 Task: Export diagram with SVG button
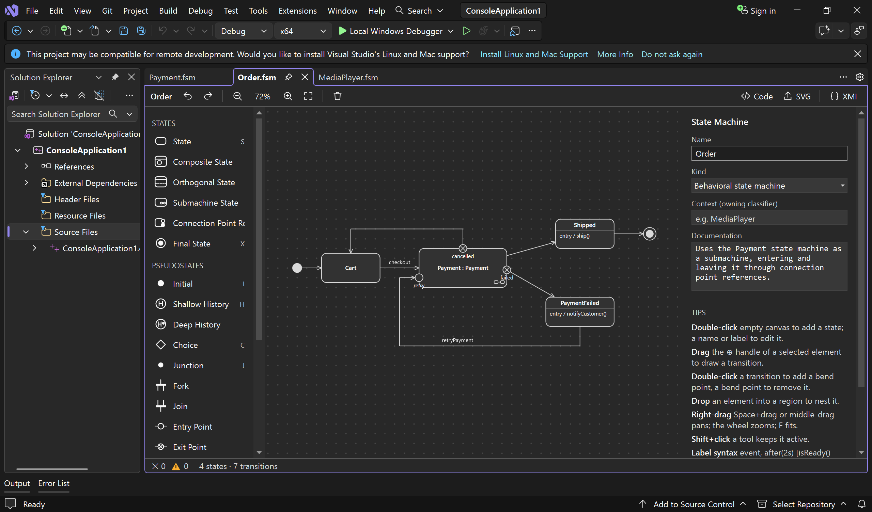tap(797, 96)
